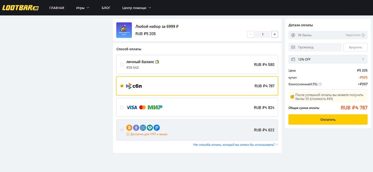Open the 12% OFF coupon selector
The image size is (373, 172).
tap(328, 59)
